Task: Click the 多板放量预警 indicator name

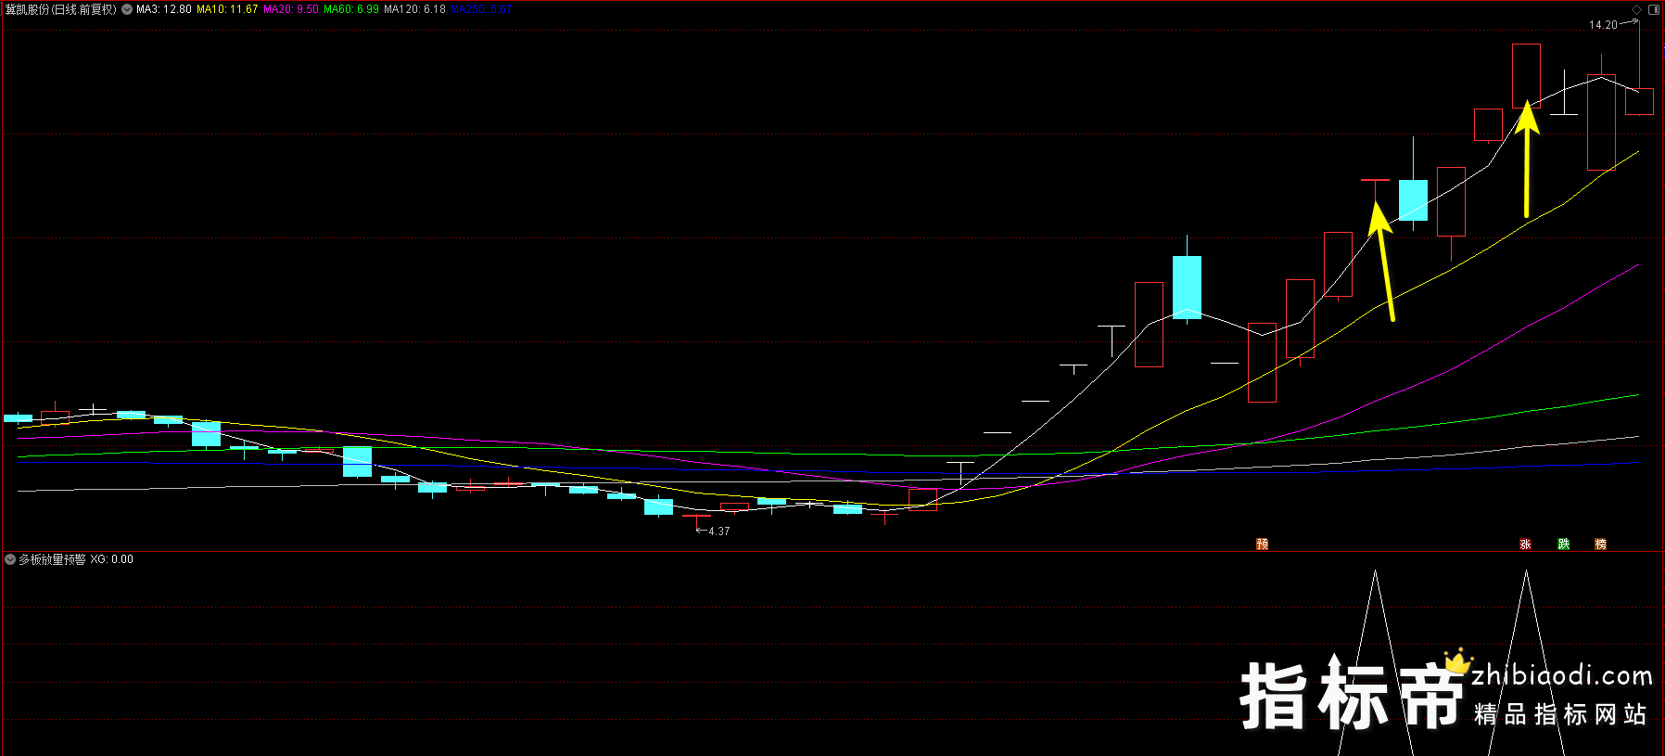Action: [52, 559]
